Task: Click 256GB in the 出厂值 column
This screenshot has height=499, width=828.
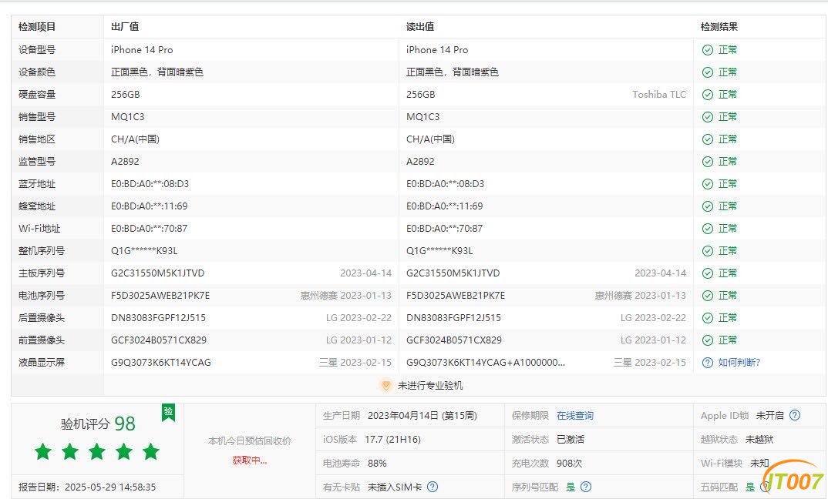Action: (x=126, y=95)
